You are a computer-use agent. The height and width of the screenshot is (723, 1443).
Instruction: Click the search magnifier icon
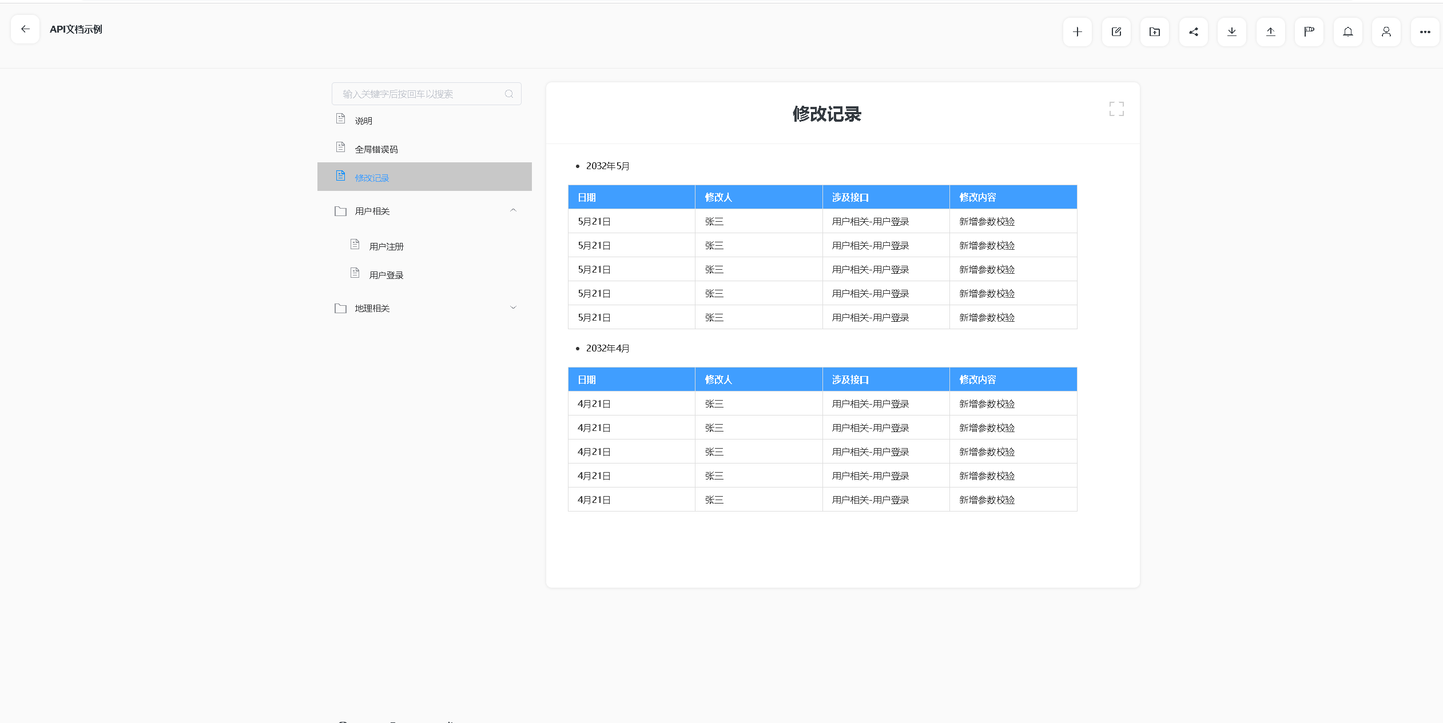[508, 94]
